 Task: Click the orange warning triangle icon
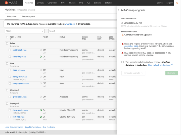122,35
